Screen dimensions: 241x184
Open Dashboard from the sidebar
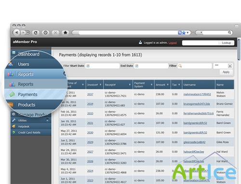[x=28, y=54]
